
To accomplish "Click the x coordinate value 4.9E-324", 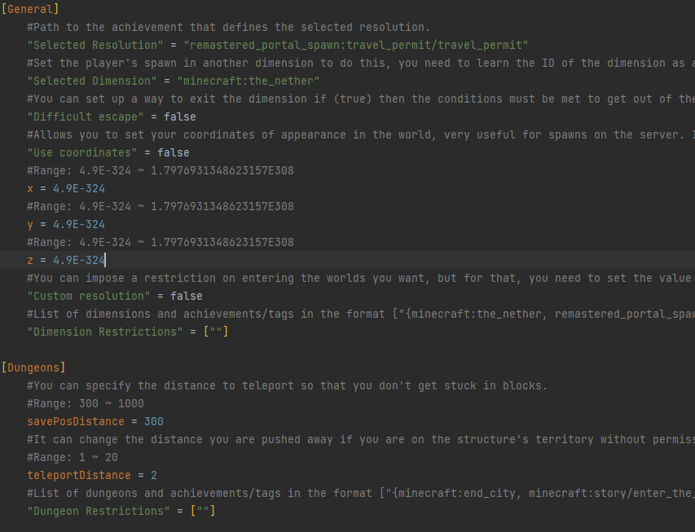I will pyautogui.click(x=79, y=188).
